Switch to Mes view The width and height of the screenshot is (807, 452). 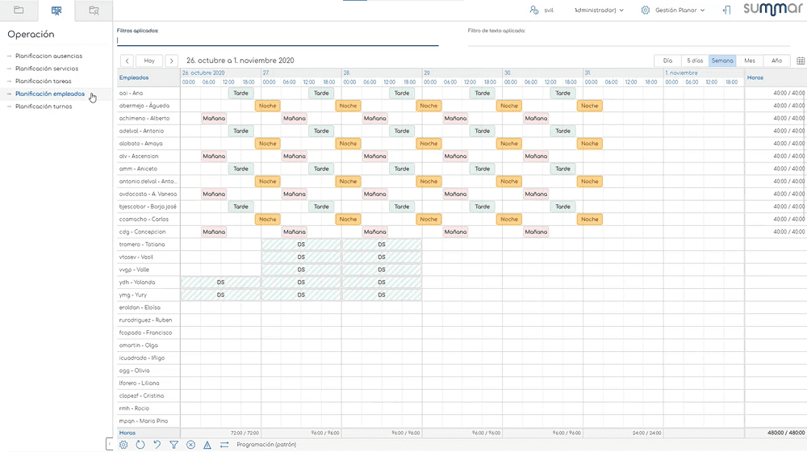(x=750, y=61)
